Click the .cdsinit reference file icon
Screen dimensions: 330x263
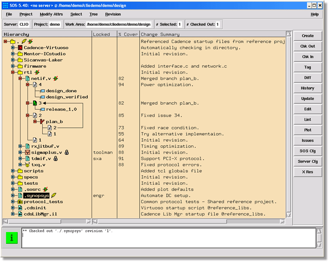point(20,208)
